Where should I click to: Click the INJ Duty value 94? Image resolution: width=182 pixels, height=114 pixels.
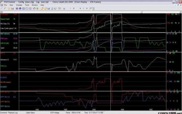click(14, 24)
